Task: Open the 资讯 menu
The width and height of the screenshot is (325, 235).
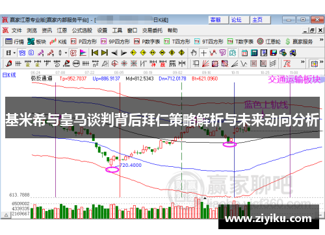Action: point(47,31)
